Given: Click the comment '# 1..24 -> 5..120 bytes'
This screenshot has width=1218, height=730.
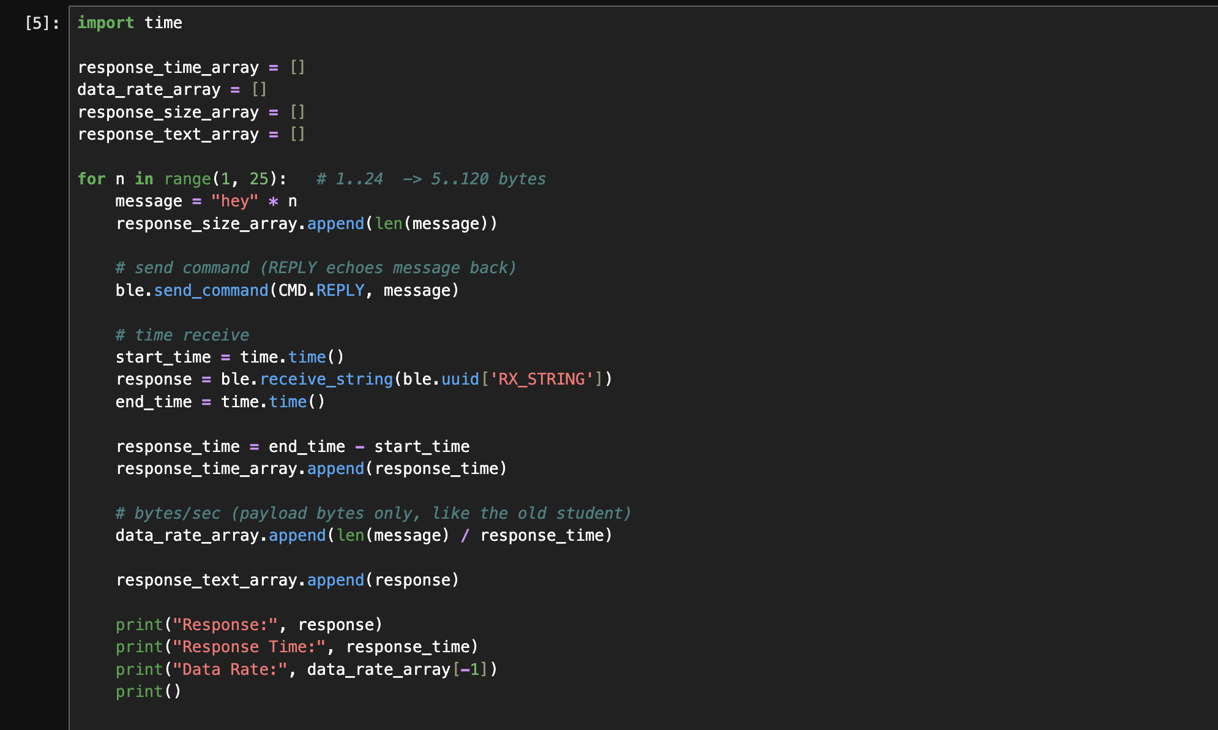Looking at the screenshot, I should tap(430, 179).
